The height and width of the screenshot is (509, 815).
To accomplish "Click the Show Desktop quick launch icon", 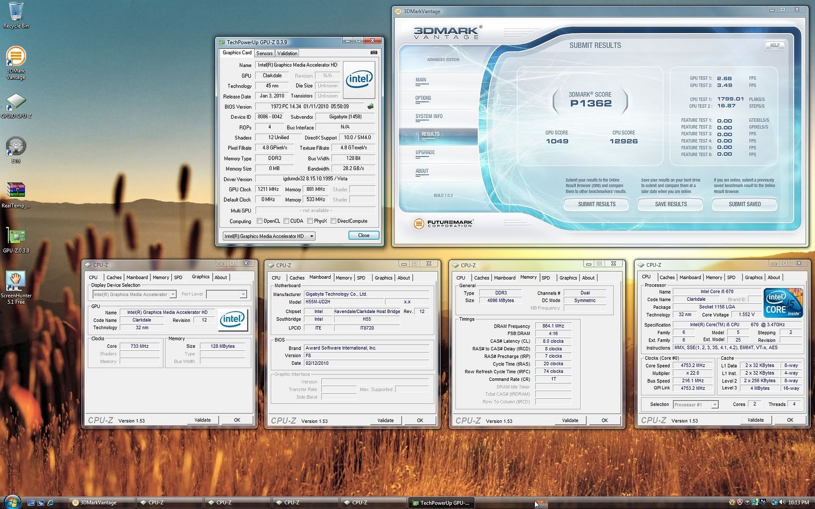I will (31, 503).
